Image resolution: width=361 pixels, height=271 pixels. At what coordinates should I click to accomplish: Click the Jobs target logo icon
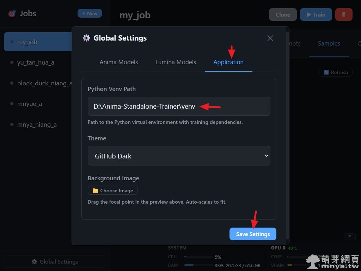(x=12, y=14)
